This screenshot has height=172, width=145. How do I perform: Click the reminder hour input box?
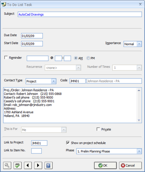click(58, 58)
